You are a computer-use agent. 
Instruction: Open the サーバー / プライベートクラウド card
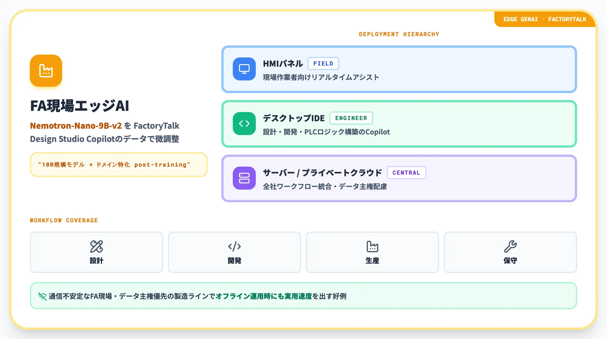[399, 178]
